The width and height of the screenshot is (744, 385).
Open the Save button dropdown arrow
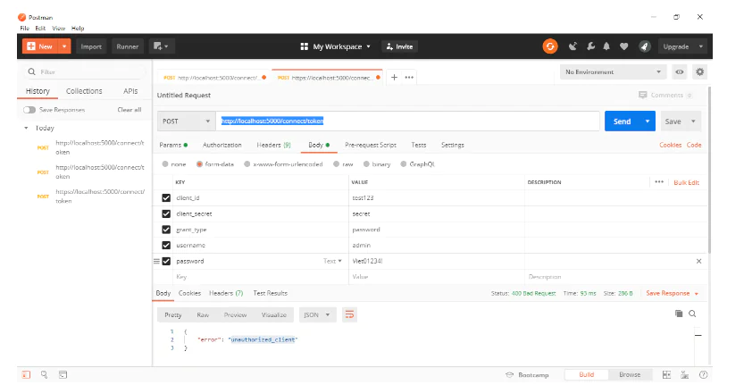click(x=693, y=121)
